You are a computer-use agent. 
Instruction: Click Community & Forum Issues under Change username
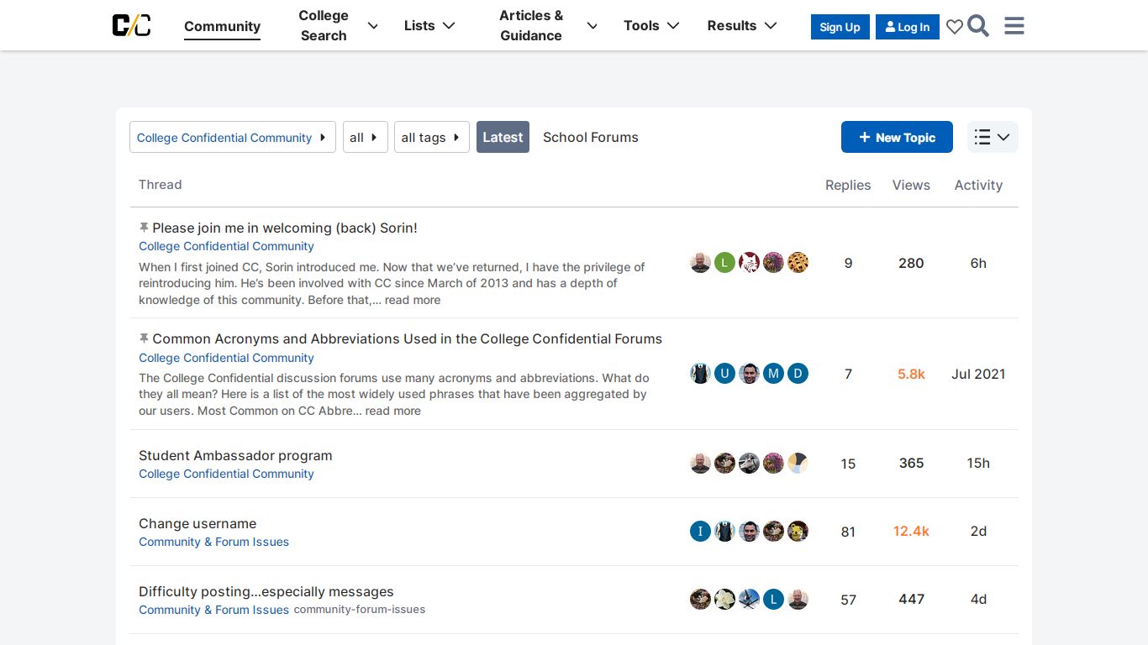click(x=213, y=542)
